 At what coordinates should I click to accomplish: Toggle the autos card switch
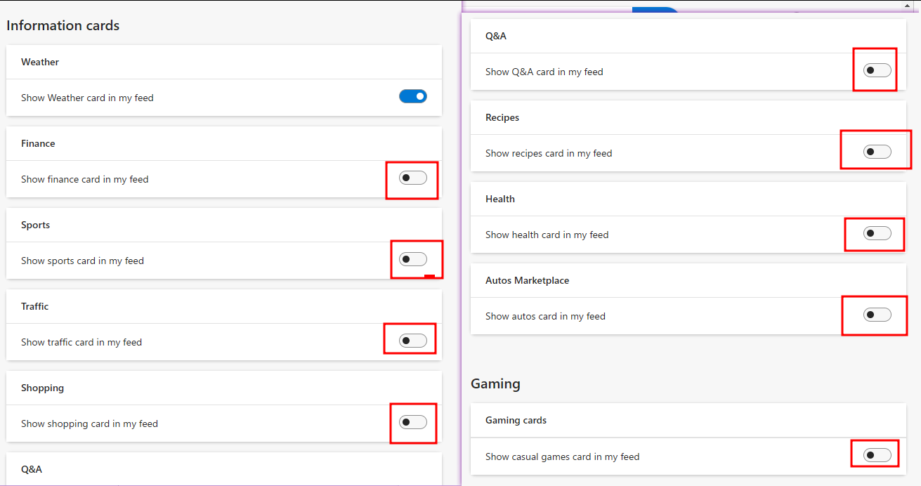(x=877, y=315)
